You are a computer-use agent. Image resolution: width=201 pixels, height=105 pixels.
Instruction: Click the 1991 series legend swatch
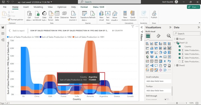(x=73, y=37)
